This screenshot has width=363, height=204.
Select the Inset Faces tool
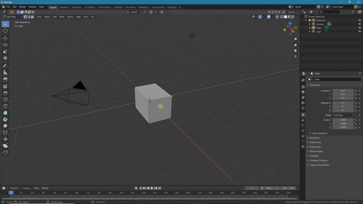pos(5,87)
